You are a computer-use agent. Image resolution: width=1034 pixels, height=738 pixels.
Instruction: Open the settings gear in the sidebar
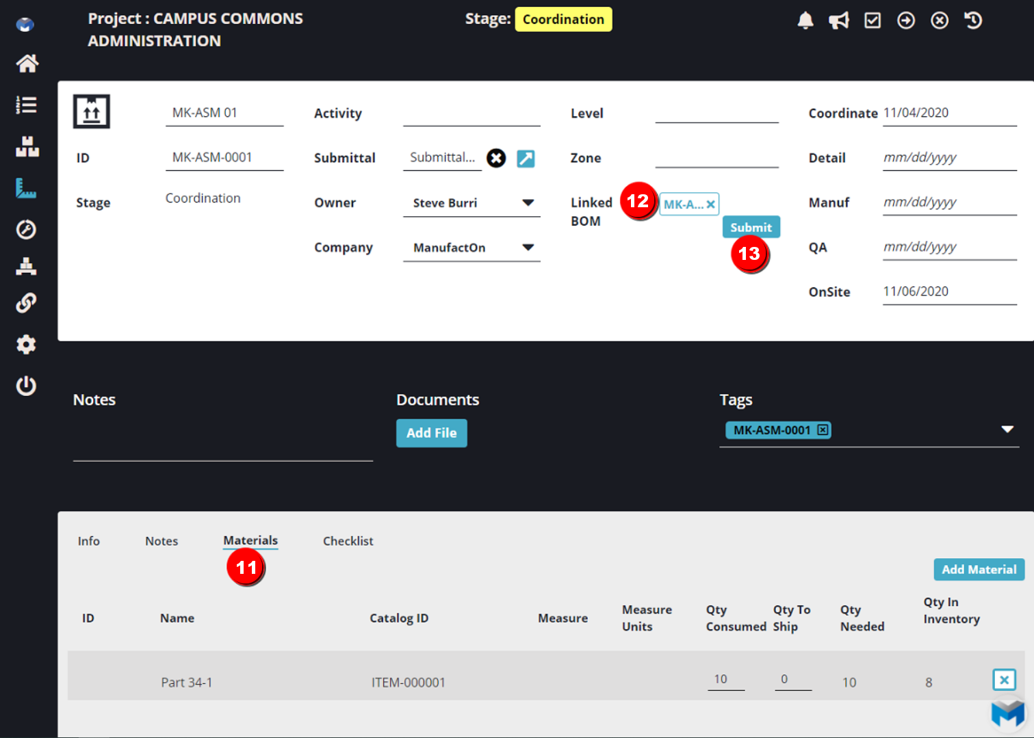coord(26,344)
